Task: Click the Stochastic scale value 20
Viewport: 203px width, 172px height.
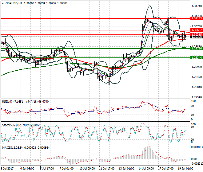Action: (x=192, y=139)
